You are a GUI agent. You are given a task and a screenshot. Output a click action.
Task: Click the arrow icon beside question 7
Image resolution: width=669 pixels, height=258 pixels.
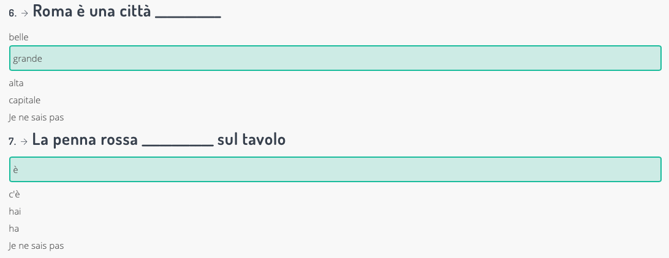(25, 142)
